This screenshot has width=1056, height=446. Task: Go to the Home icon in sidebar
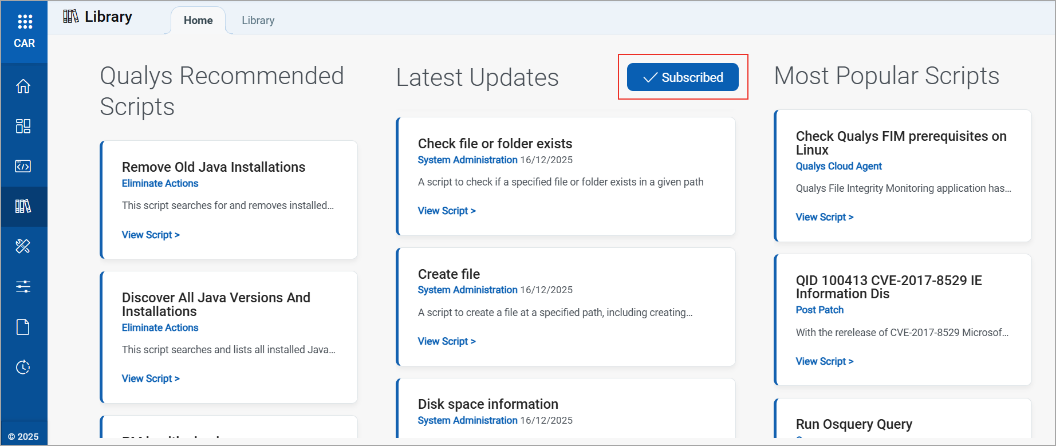(23, 86)
